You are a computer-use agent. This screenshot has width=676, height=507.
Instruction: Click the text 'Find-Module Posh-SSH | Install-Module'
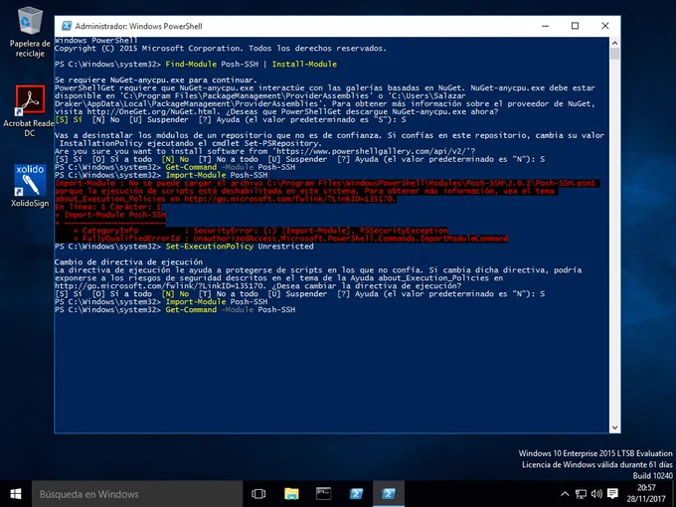click(x=251, y=64)
